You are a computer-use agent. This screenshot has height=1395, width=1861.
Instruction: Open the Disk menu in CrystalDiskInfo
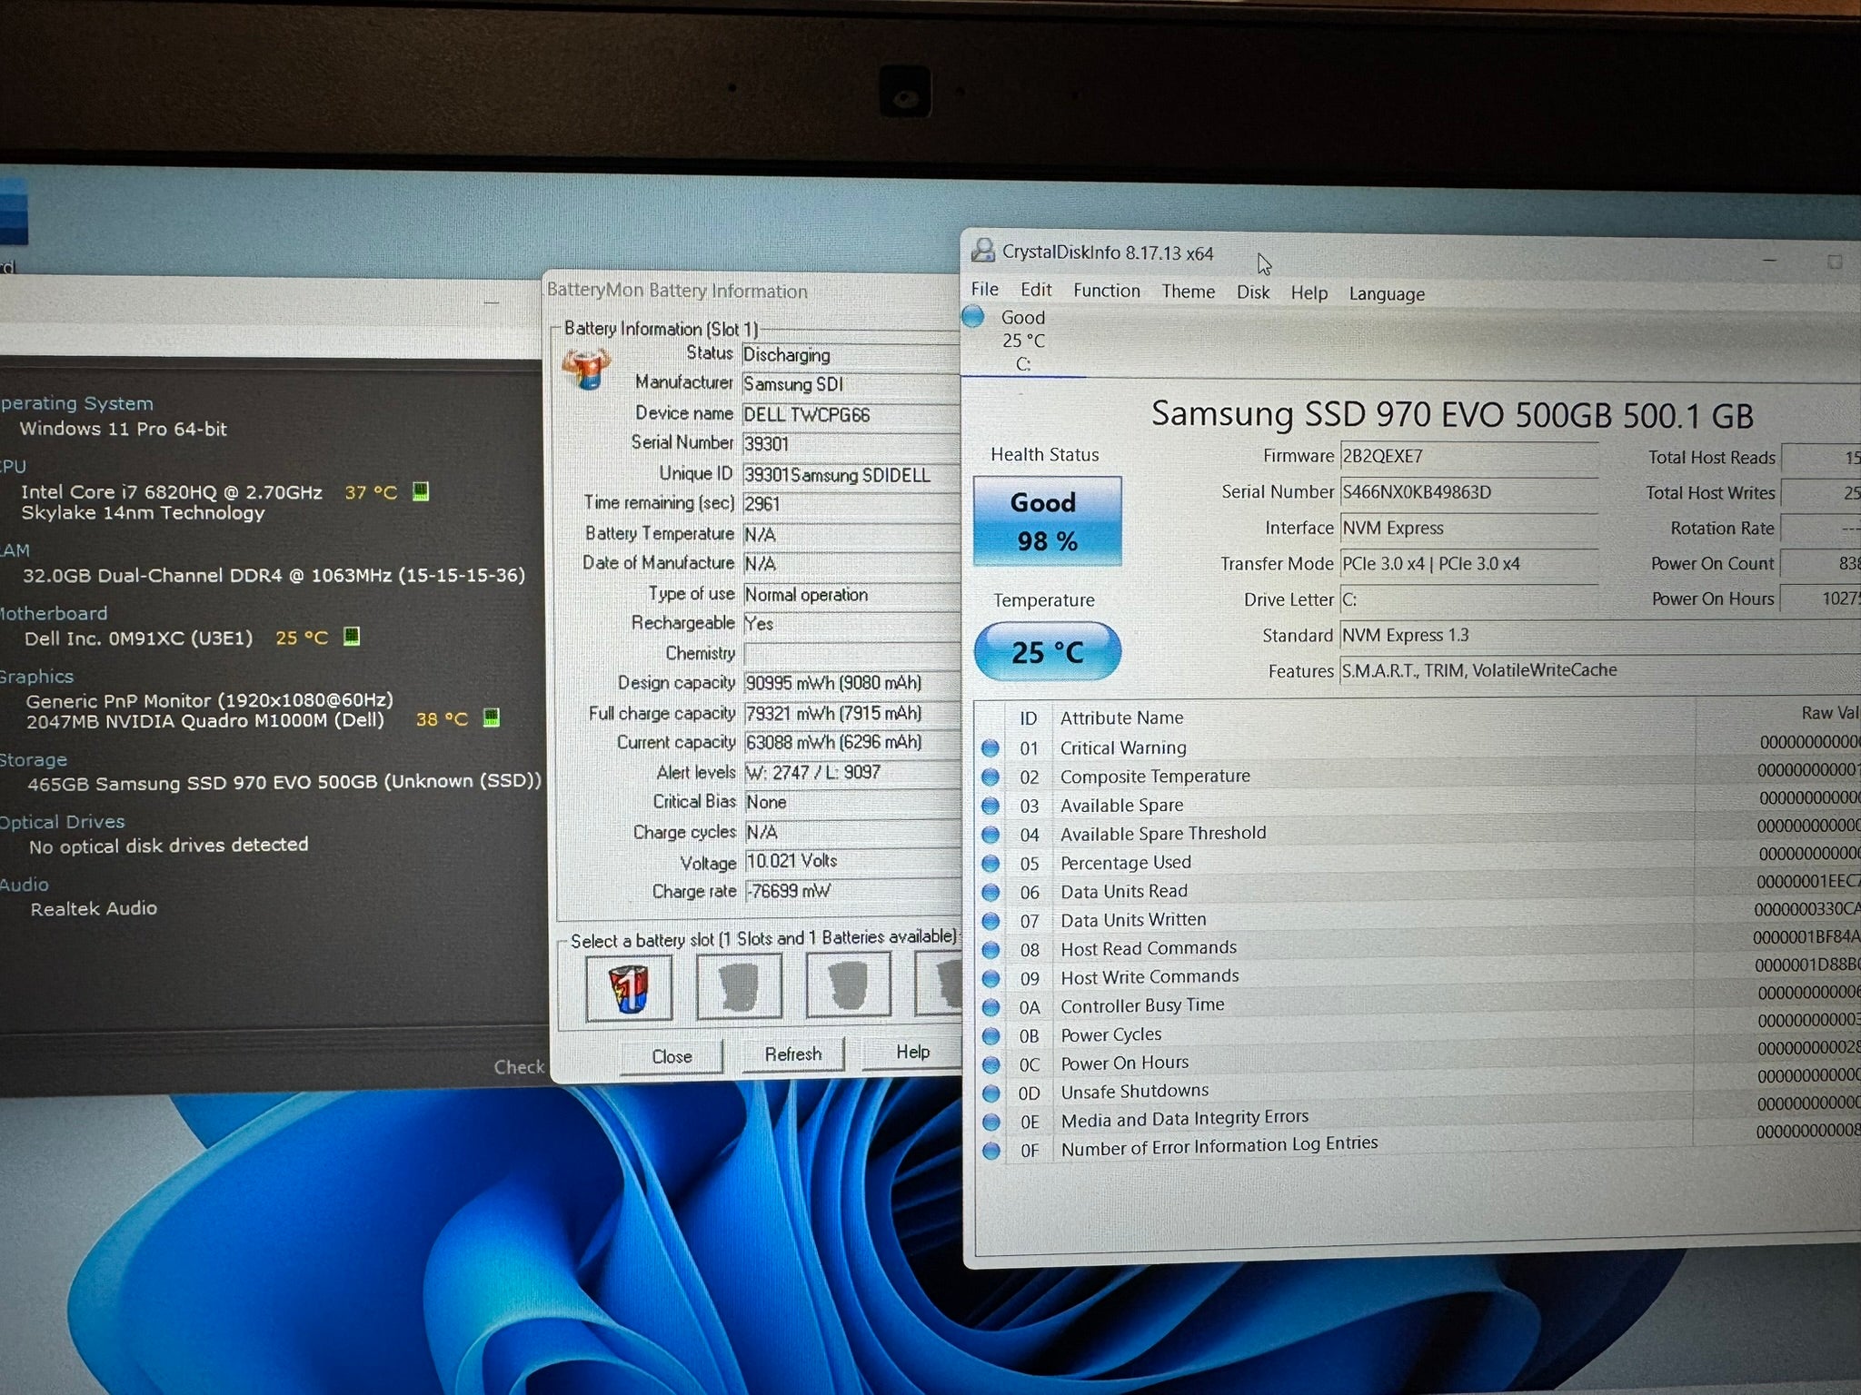(x=1253, y=292)
